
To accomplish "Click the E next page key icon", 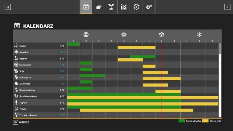I will coord(227,7).
